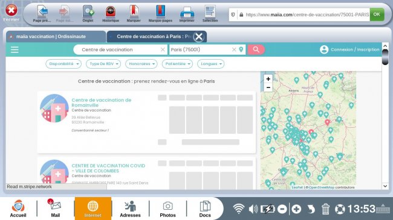Open Connexion / Inscription link

click(x=355, y=49)
